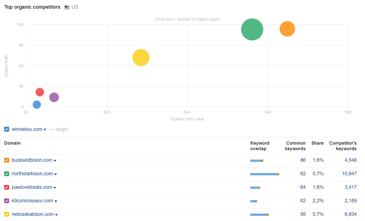Click the red pawlovetreats bubble
The height and width of the screenshot is (221, 365).
pos(40,92)
